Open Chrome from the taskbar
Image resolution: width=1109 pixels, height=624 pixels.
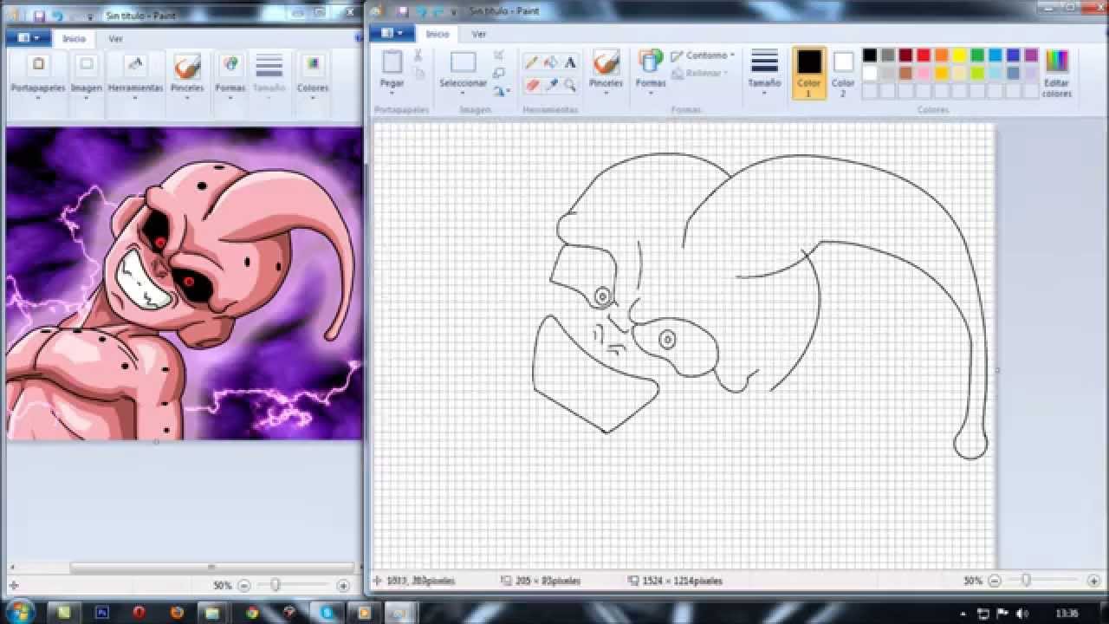click(x=252, y=612)
